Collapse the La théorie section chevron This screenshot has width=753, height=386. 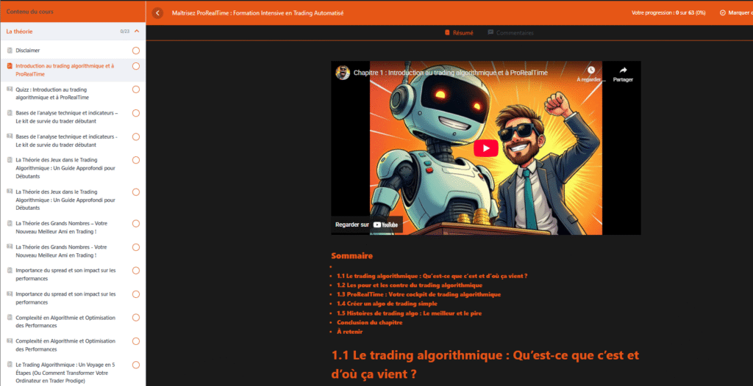137,32
